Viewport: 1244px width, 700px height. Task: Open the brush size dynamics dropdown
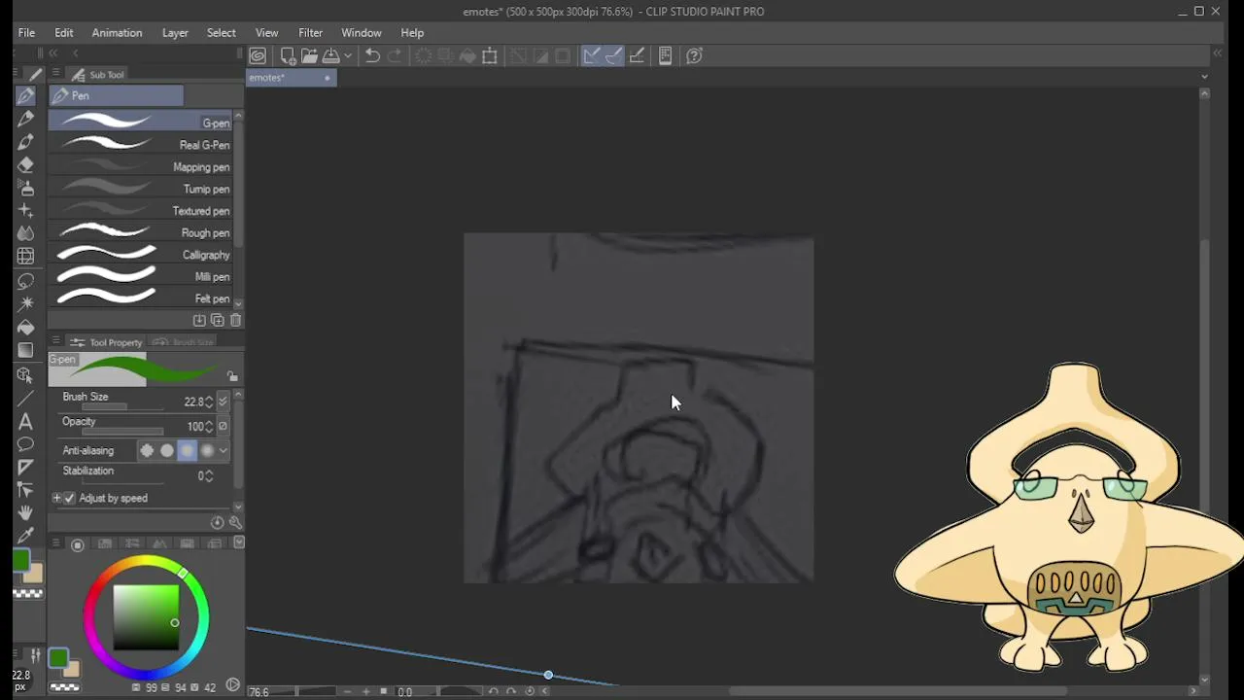(x=223, y=402)
